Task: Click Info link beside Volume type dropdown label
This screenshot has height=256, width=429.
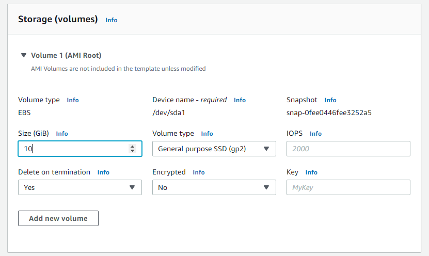Action: [x=207, y=134]
